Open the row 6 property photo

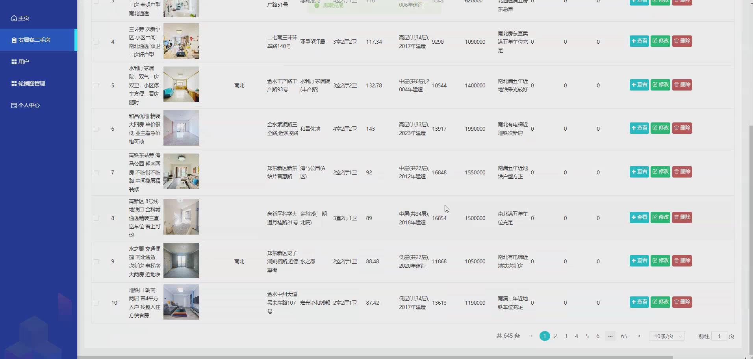[181, 128]
